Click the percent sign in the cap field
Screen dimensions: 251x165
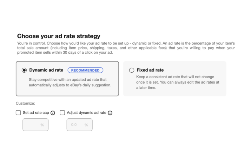coord(42,125)
